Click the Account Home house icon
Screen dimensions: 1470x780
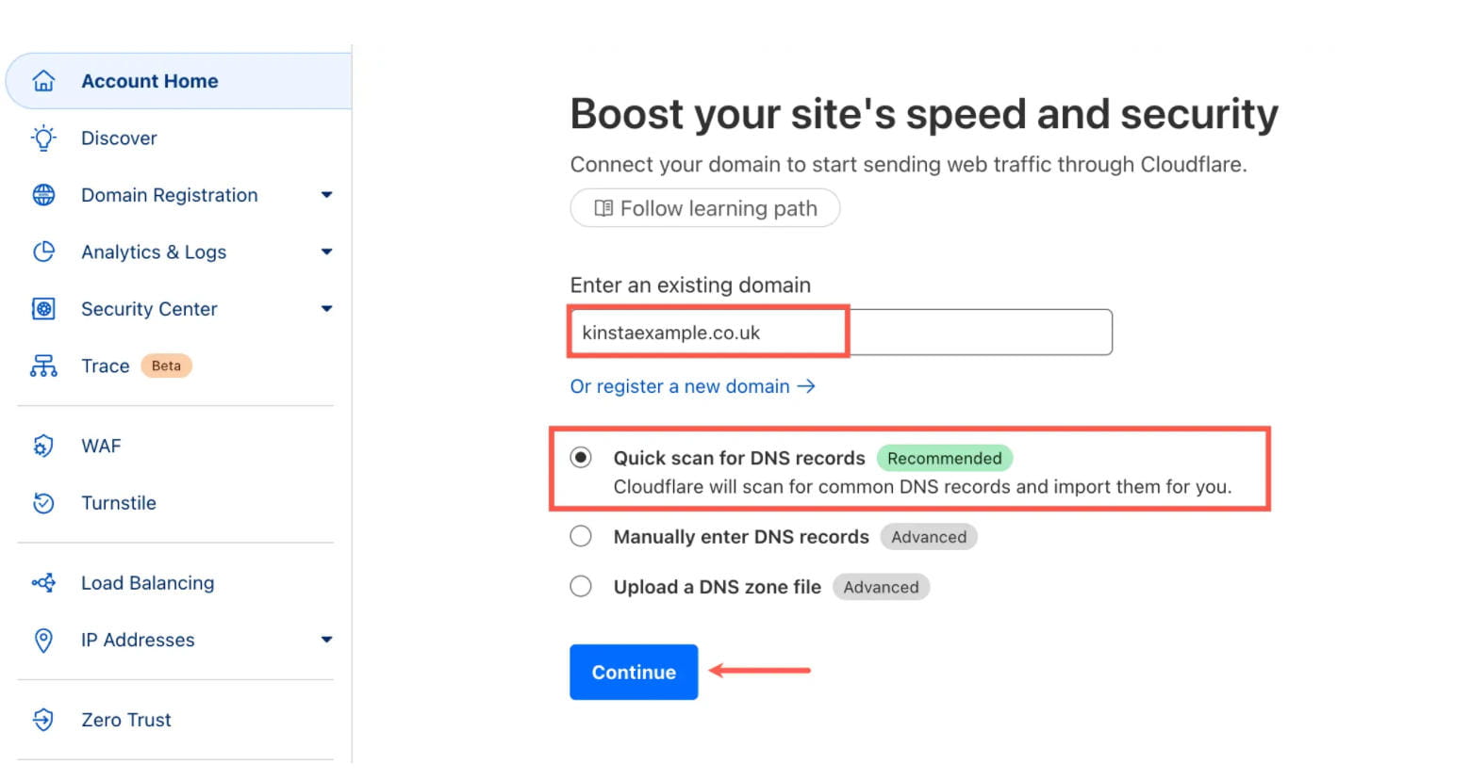tap(43, 81)
